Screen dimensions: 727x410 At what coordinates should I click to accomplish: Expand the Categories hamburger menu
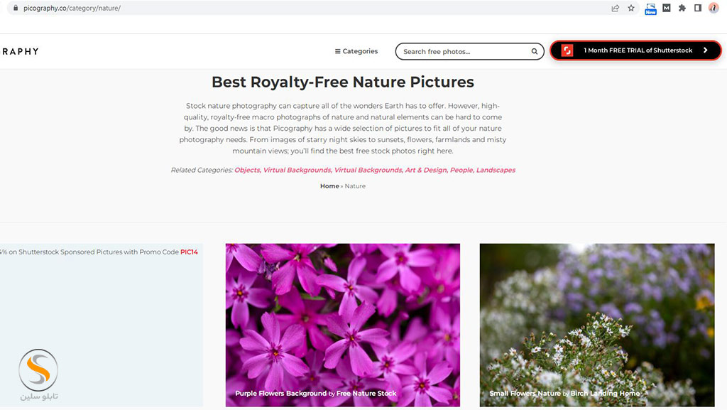[x=356, y=51]
